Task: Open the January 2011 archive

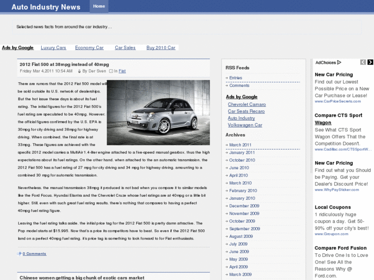Action: (x=242, y=153)
